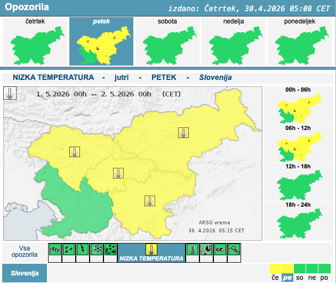Select the green high temperature thermometer icon
The image size is (336, 284).
pos(193,249)
